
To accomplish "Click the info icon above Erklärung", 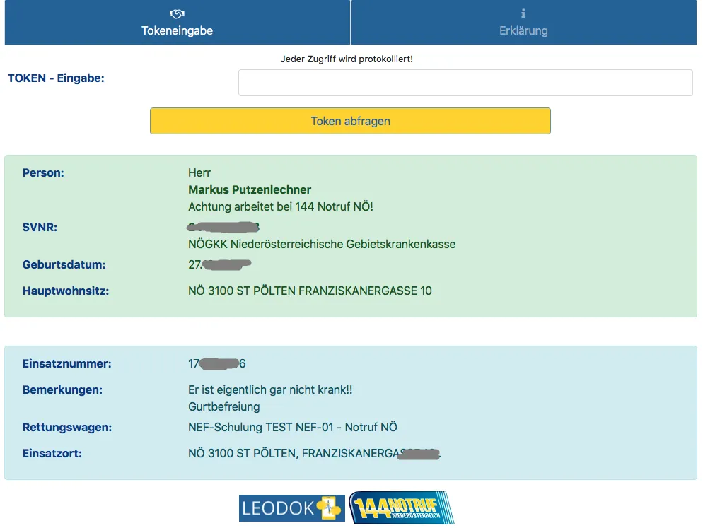I will tap(523, 13).
